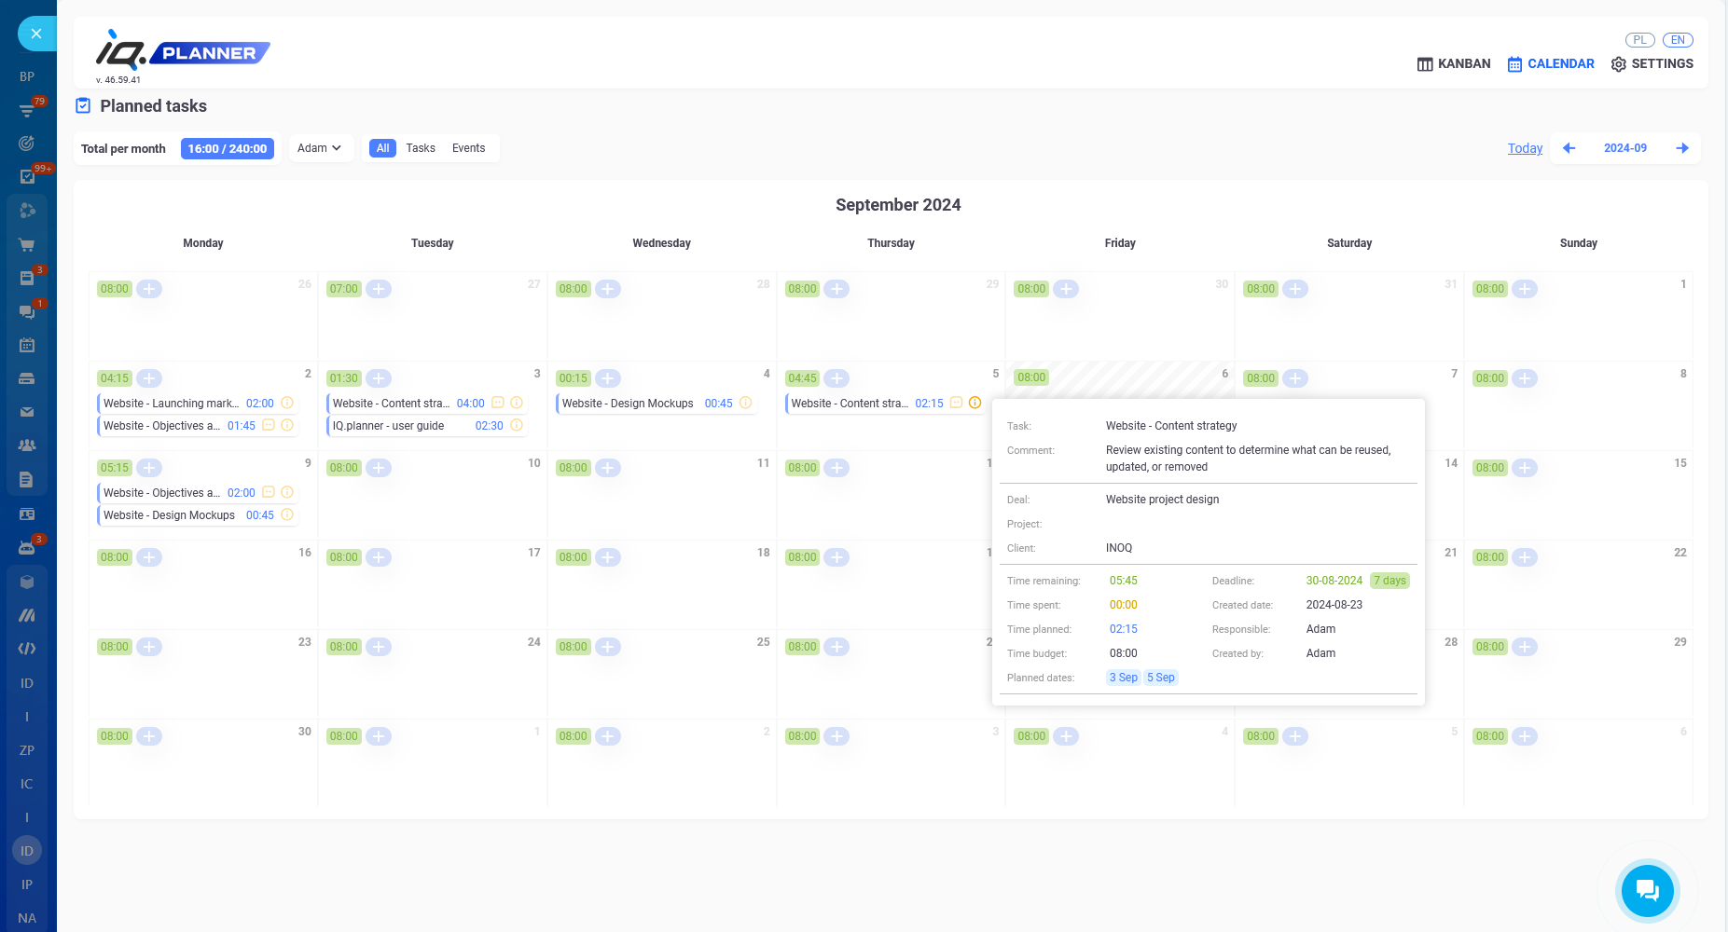Screen dimensions: 1728x932
Task: Click the Today link
Action: pyautogui.click(x=1525, y=147)
